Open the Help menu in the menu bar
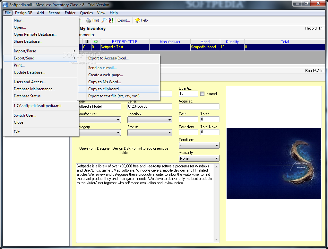The image size is (328, 249). pyautogui.click(x=114, y=13)
